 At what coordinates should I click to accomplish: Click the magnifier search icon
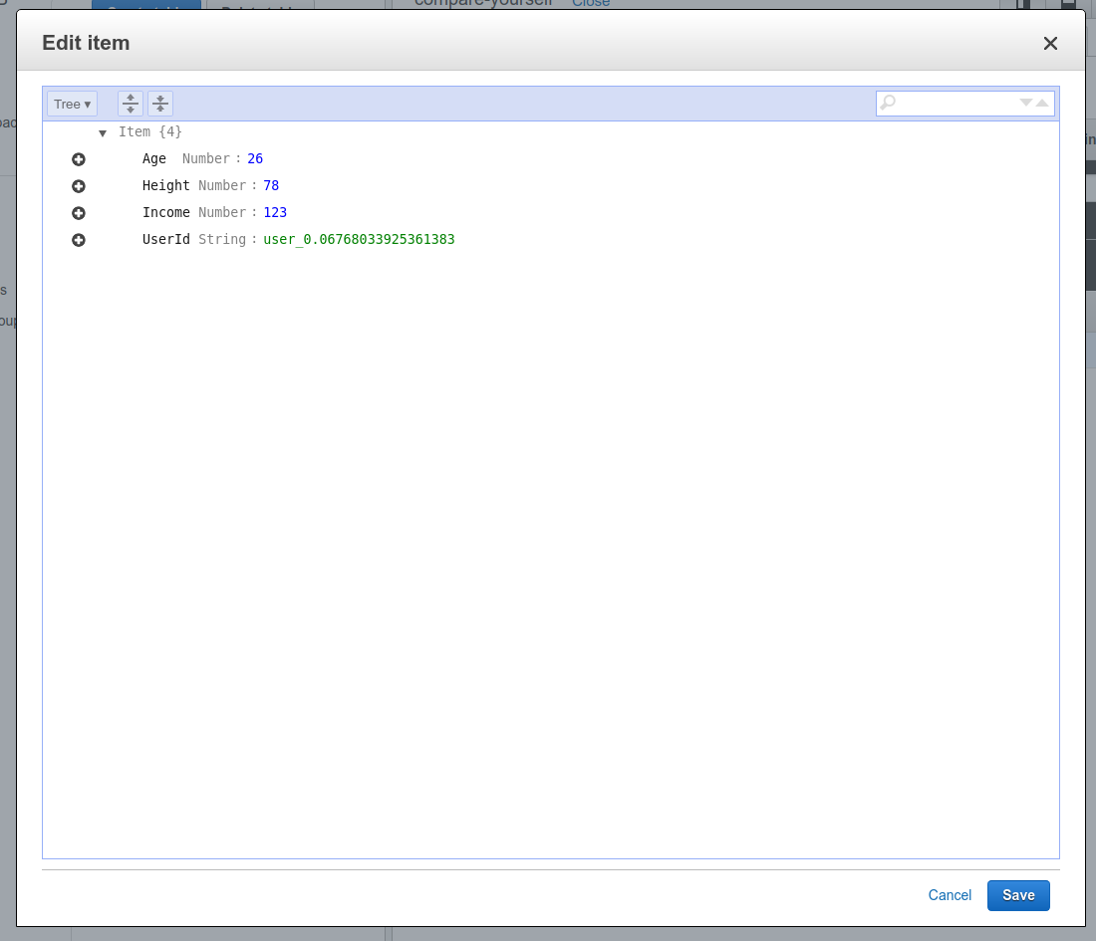click(x=888, y=104)
